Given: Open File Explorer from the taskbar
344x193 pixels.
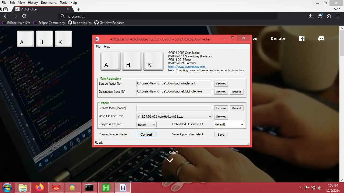Looking at the screenshot, I should click(x=23, y=188).
